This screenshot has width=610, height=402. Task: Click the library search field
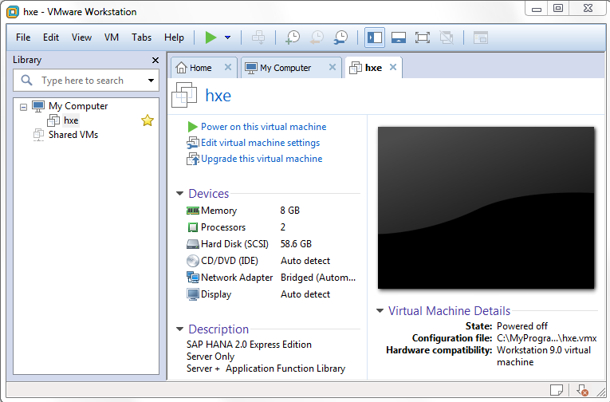pyautogui.click(x=86, y=81)
